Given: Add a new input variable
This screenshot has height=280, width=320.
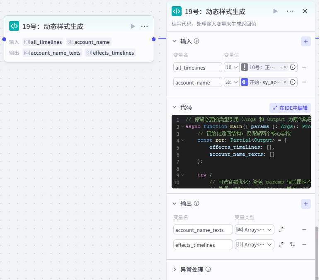Looking at the screenshot, I should [306, 41].
